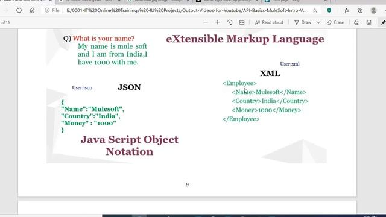This screenshot has height=217, width=386.
Task: Zoom in the PDF
Action: click(217, 22)
